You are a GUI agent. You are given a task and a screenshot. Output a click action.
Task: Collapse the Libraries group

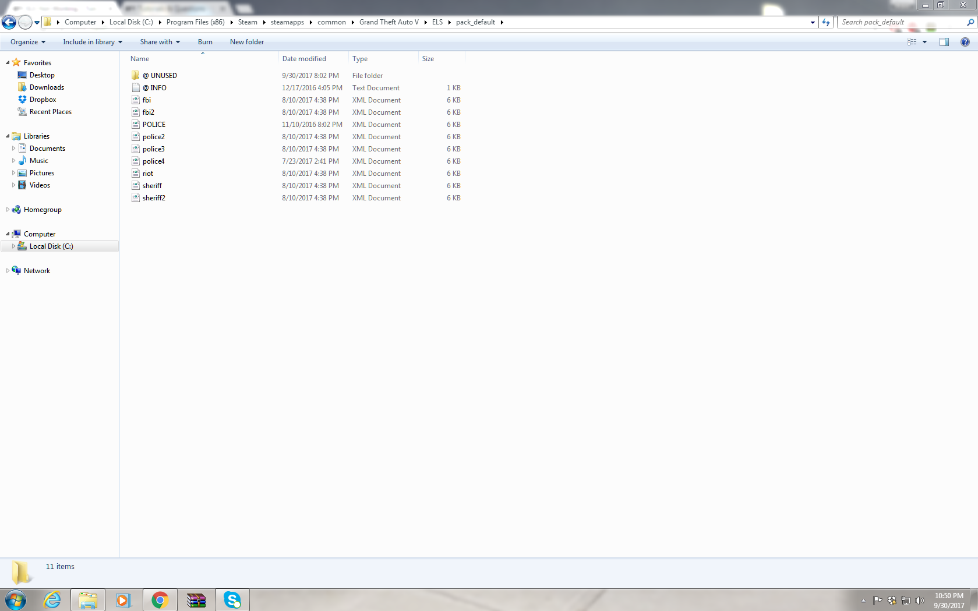click(x=8, y=136)
